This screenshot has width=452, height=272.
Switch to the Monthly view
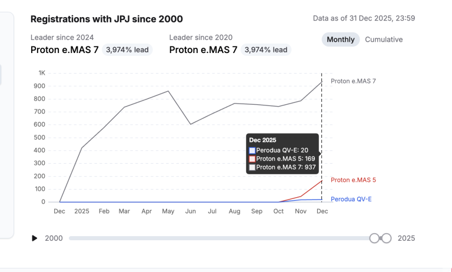[341, 39]
